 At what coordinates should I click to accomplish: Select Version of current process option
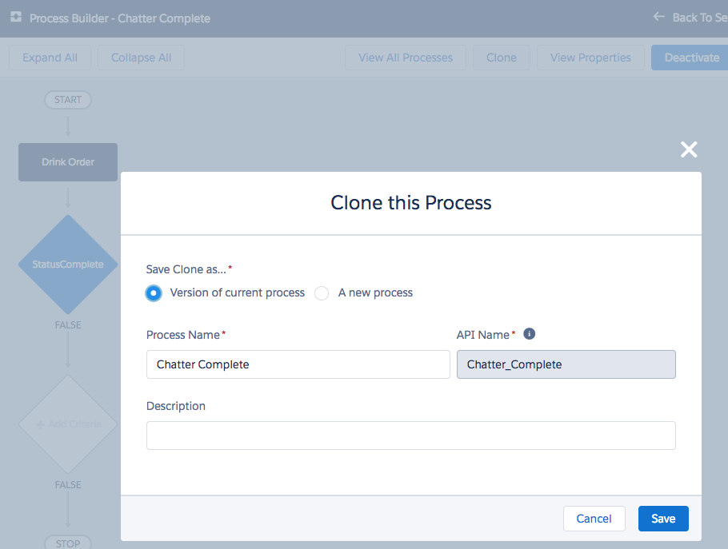tap(154, 293)
